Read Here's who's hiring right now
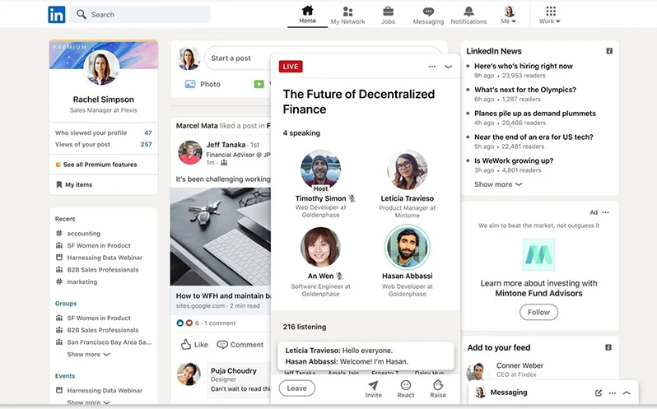Image resolution: width=657 pixels, height=409 pixels. 524,66
